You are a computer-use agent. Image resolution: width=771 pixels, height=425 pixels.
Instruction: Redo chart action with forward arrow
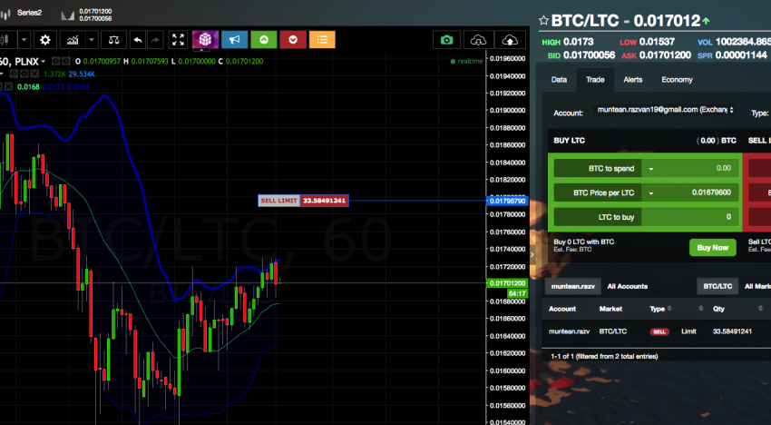(x=155, y=40)
